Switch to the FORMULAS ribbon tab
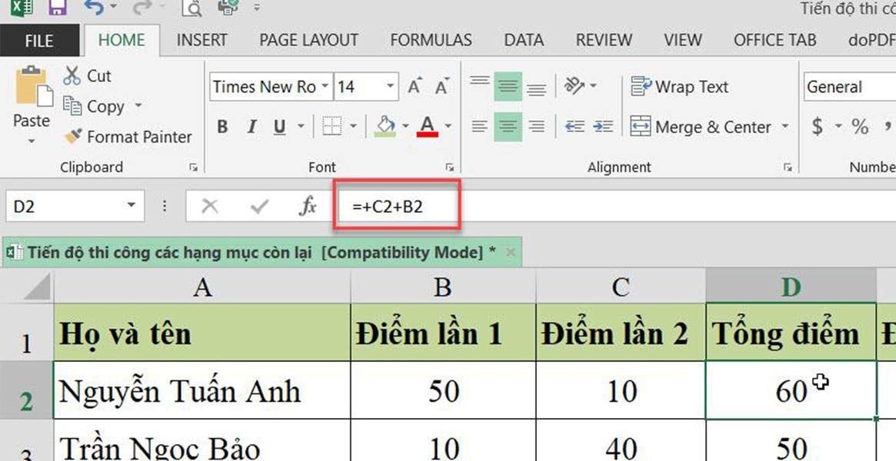The height and width of the screenshot is (461, 896). coord(431,39)
